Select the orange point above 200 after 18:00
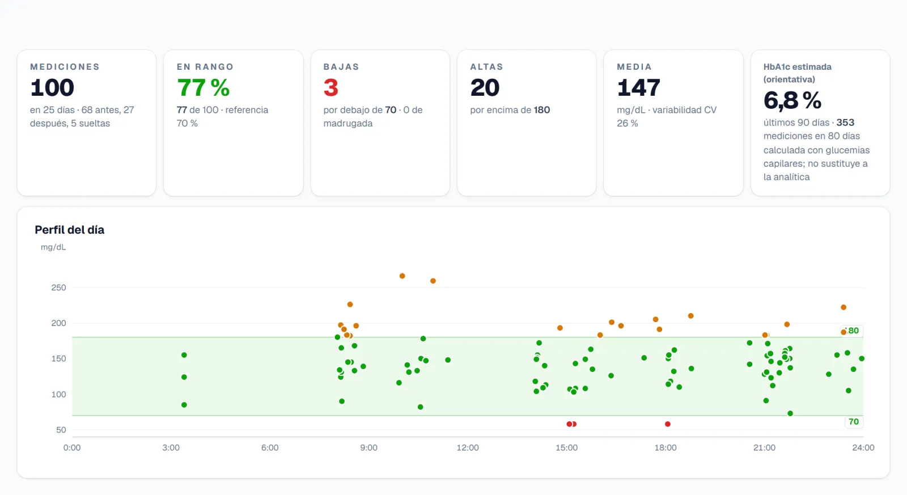This screenshot has width=907, height=495. [691, 316]
